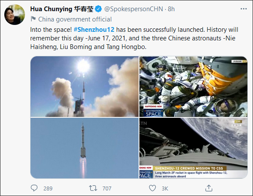
Task: Open the #Shenzhou12 hashtag link
Action: [x=94, y=30]
